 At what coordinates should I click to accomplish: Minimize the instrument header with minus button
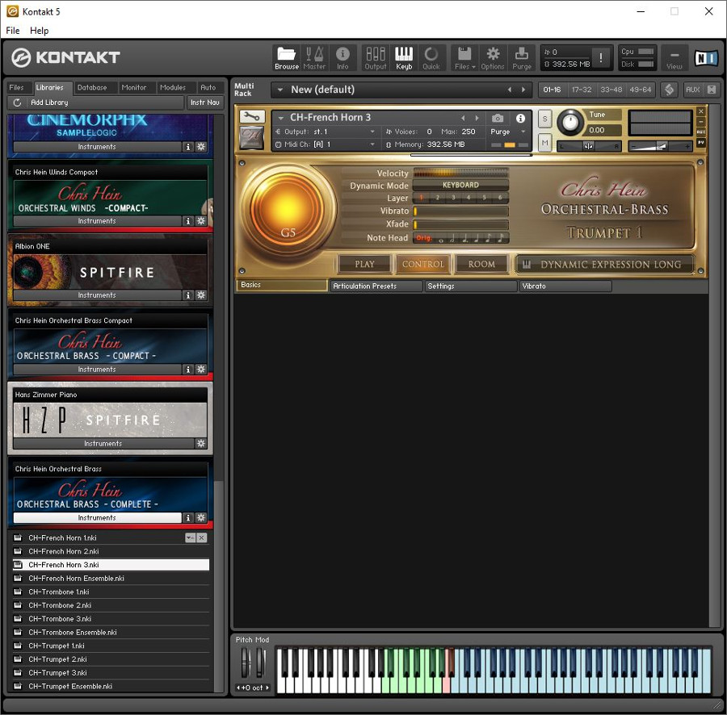pyautogui.click(x=701, y=122)
